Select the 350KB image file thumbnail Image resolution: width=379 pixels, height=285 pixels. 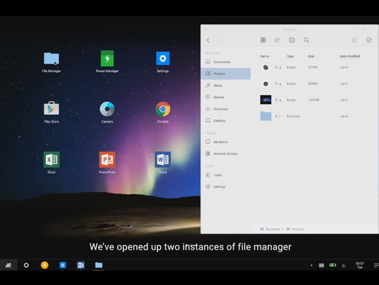click(x=266, y=84)
